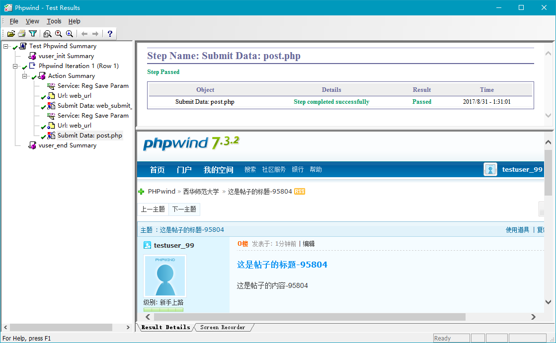Click the first Service: Reg Save Param icon

coord(51,86)
